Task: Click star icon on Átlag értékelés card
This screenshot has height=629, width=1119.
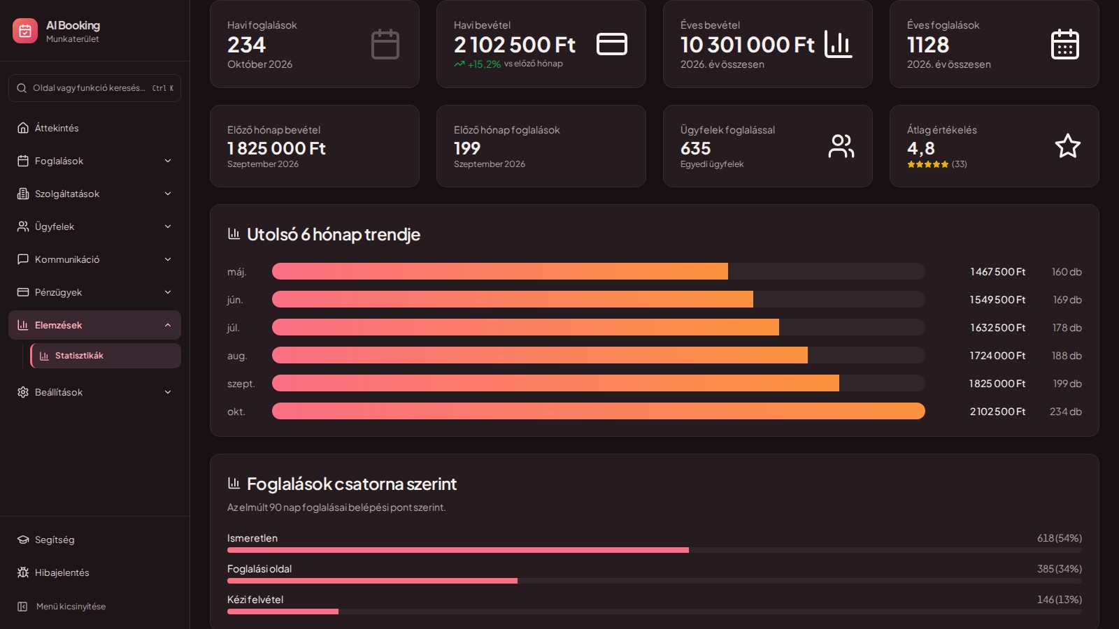Action: point(1068,146)
